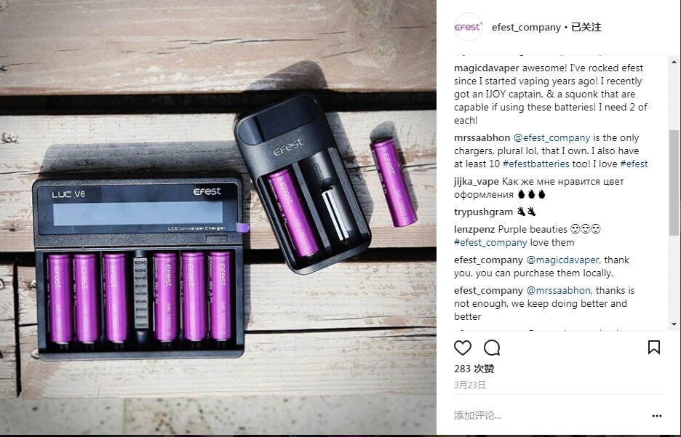This screenshot has height=437, width=681.
Task: Open the efest_company username in the header
Action: (526, 28)
